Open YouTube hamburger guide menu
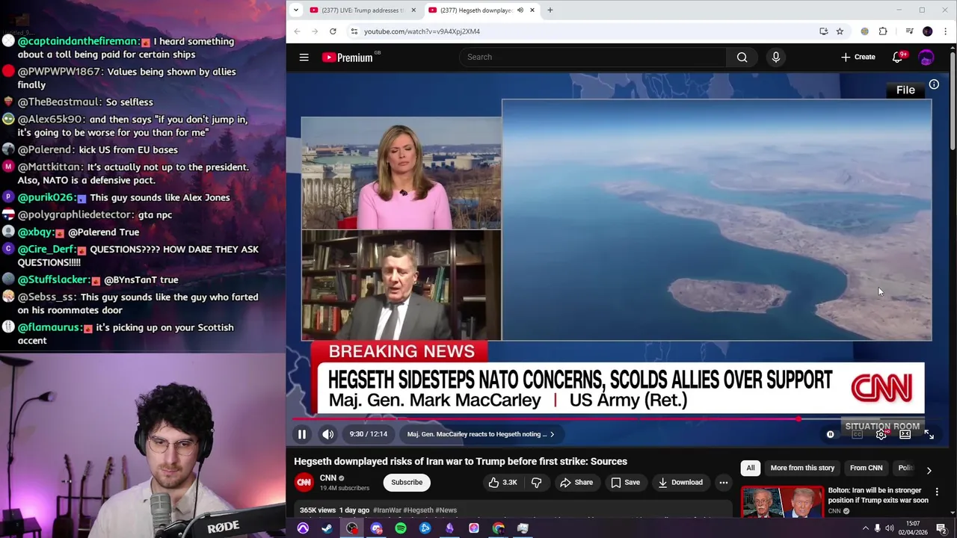 (x=304, y=57)
